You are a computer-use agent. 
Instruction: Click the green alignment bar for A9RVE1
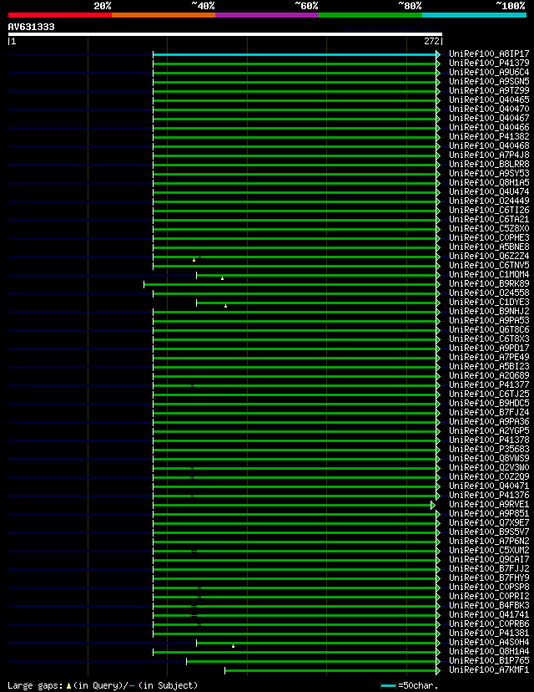pos(292,506)
